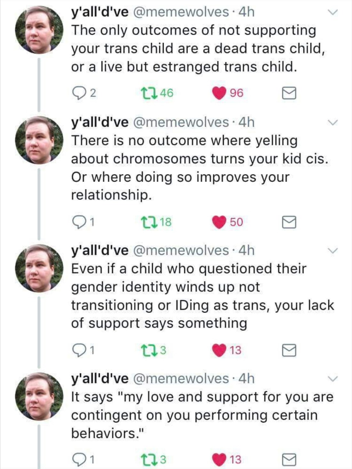Share chromosomes tweet via message envelope
This screenshot has width=352, height=469.
tap(289, 222)
